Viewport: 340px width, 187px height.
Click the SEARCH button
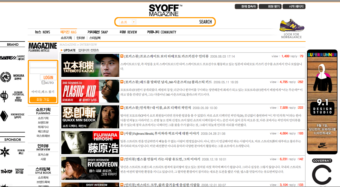click(205, 22)
